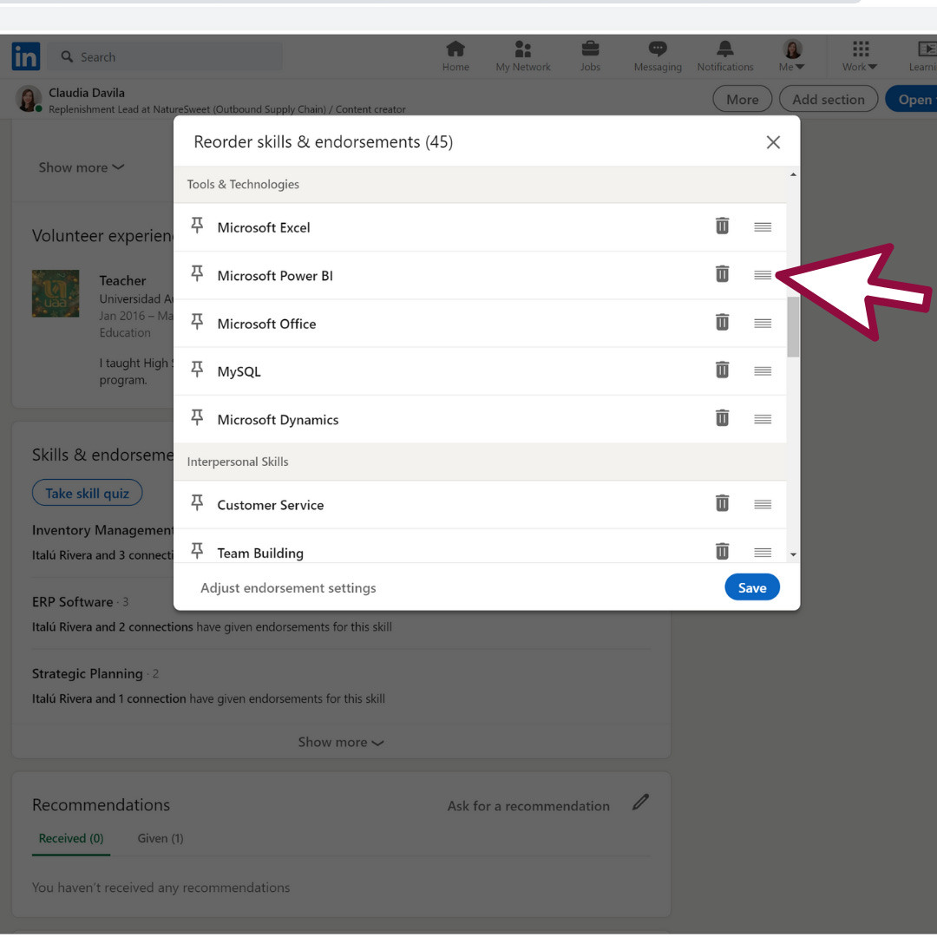Grab reorder handle for Microsoft Power BI
937x937 pixels.
[763, 275]
